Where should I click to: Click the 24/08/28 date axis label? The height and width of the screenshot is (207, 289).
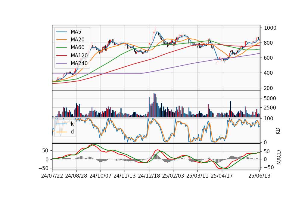[x=76, y=176]
